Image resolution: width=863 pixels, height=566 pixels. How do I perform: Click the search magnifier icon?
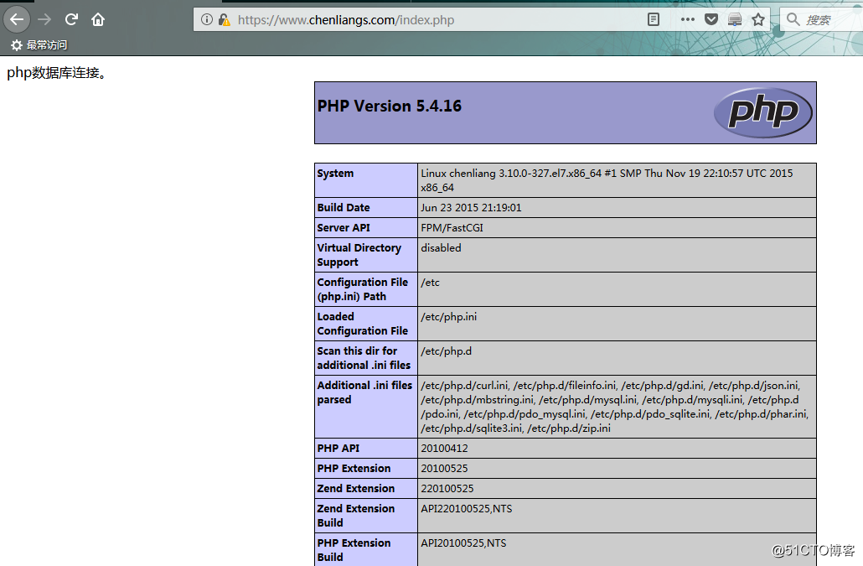[x=793, y=20]
